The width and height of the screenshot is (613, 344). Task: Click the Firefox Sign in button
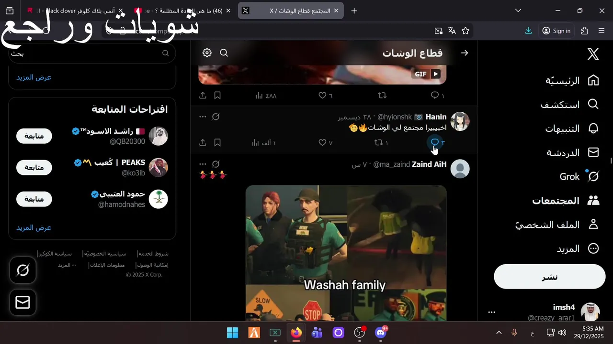(x=556, y=31)
